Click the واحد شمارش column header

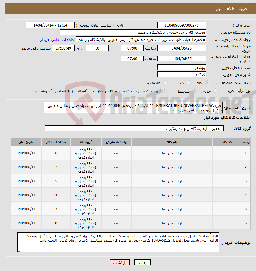[116, 142]
